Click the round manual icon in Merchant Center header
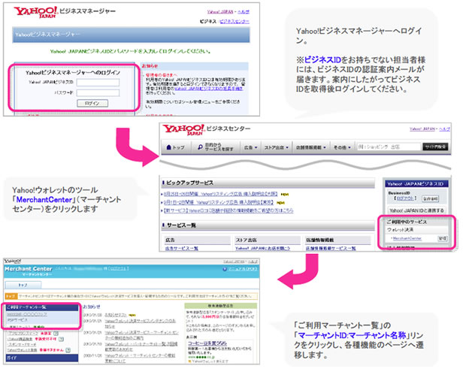 point(225,269)
